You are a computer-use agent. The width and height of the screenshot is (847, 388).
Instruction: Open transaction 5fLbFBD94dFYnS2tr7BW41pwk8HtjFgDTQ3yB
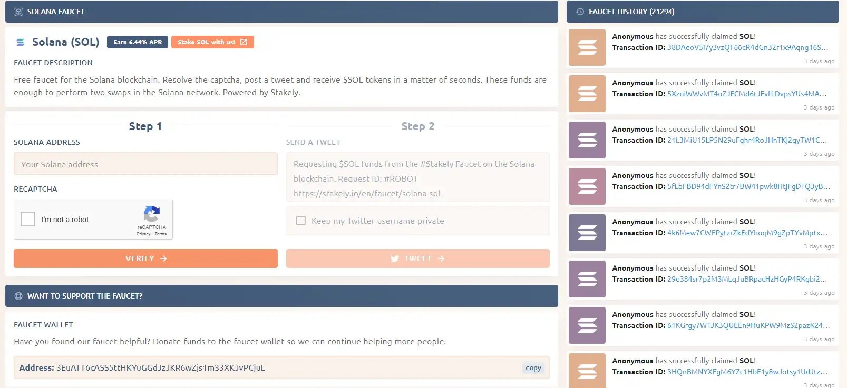(748, 186)
